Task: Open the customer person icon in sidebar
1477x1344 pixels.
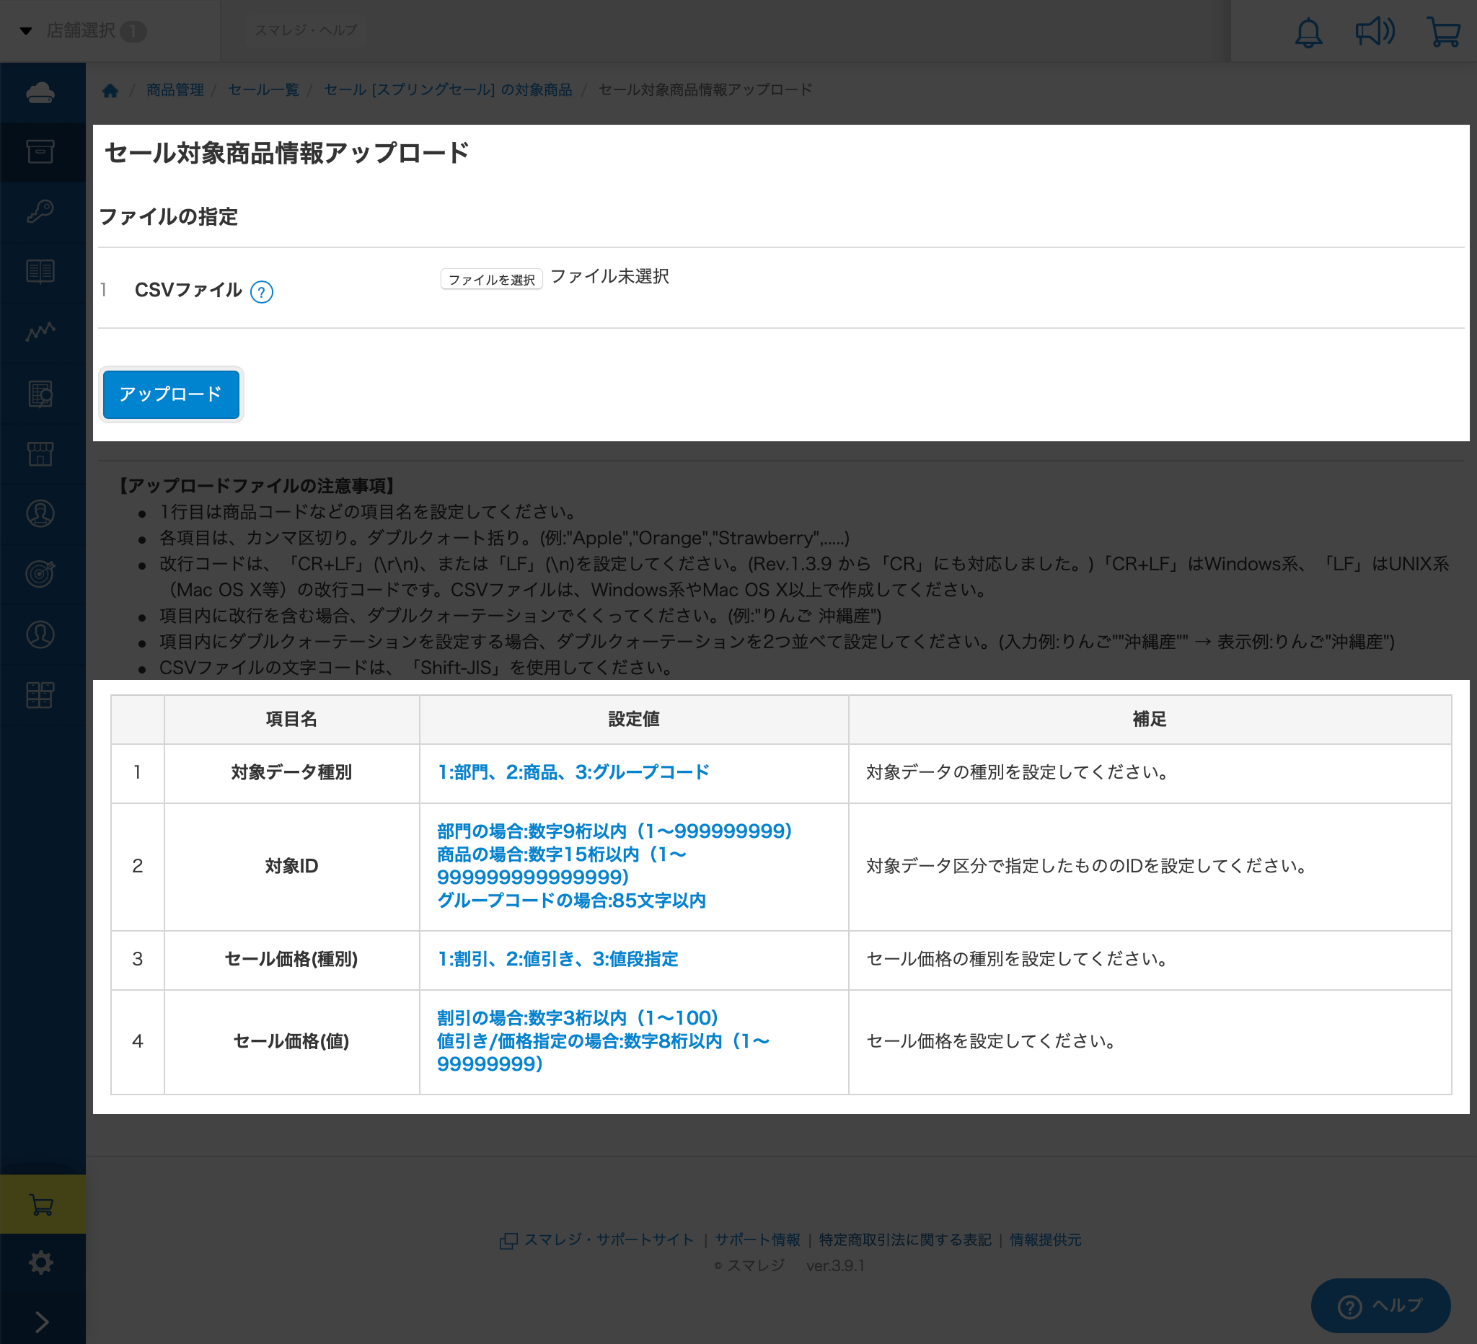Action: coord(40,513)
